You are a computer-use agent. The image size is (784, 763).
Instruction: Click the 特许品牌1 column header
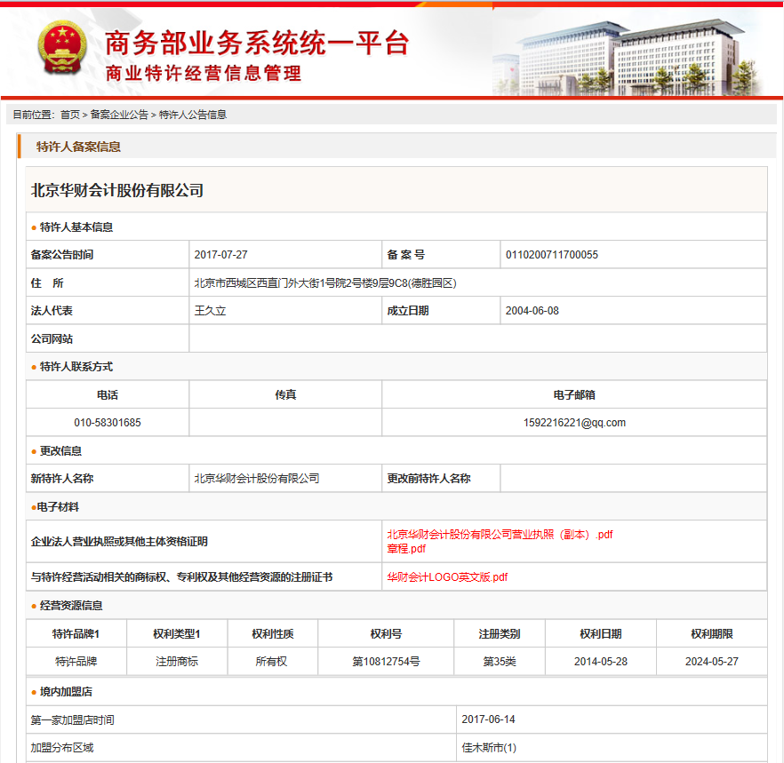[76, 634]
